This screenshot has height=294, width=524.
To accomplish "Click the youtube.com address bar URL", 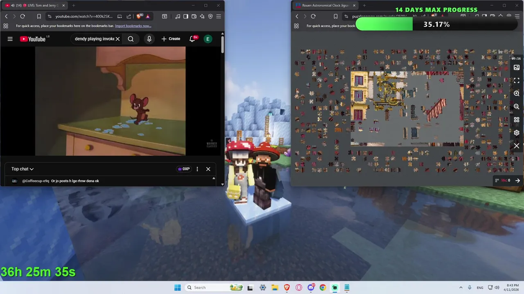I will [x=84, y=16].
